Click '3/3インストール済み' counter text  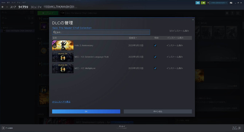click(x=179, y=31)
